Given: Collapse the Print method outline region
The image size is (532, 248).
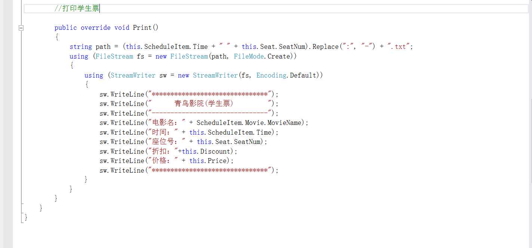Looking at the screenshot, I should (x=21, y=28).
